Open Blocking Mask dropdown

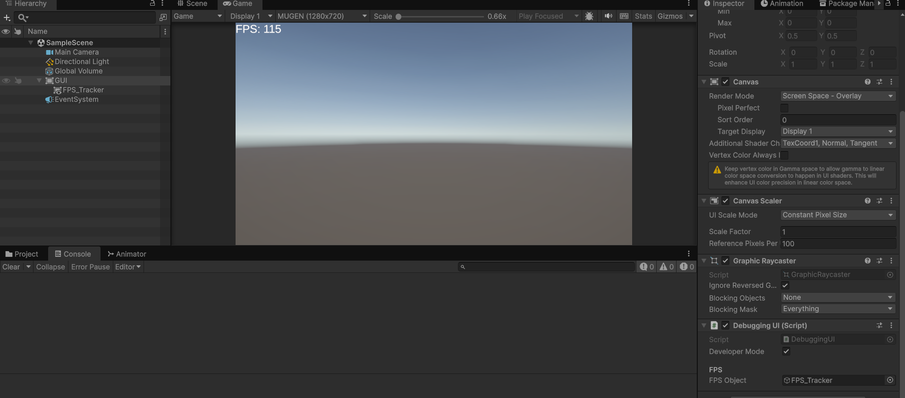838,309
